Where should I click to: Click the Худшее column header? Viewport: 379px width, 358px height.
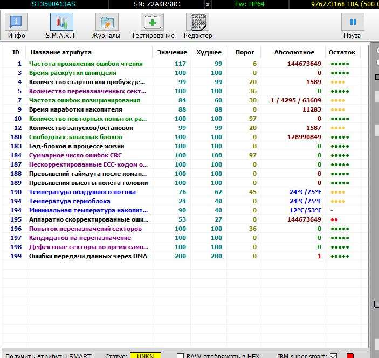(209, 52)
